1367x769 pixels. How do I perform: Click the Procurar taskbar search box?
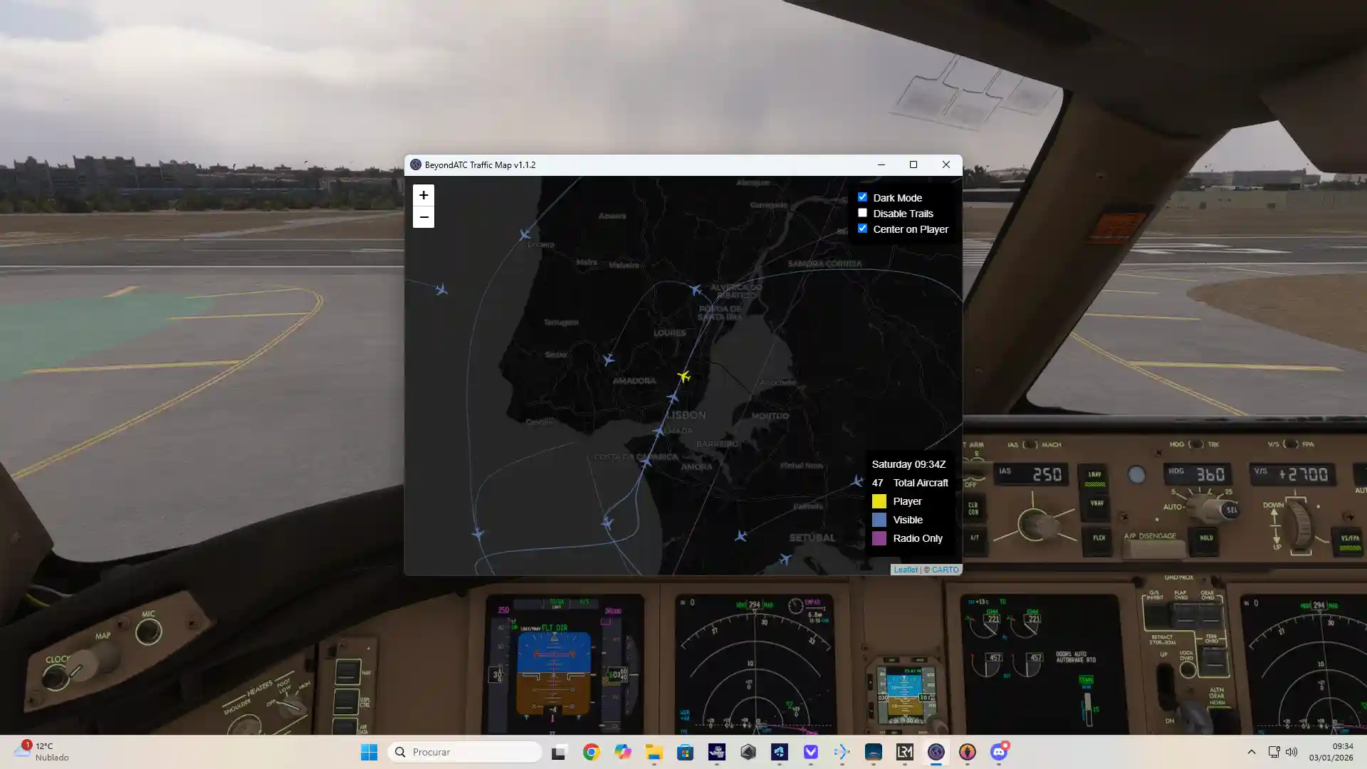[465, 752]
